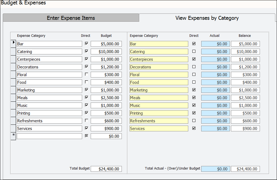277x180 pixels.
Task: Select the Total Budget amount box
Action: point(106,169)
